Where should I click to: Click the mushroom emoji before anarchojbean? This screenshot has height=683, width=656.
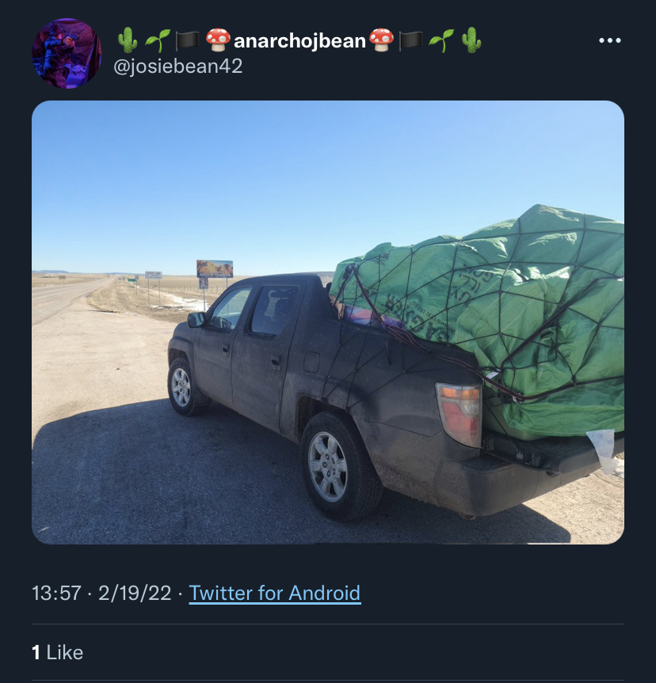218,40
